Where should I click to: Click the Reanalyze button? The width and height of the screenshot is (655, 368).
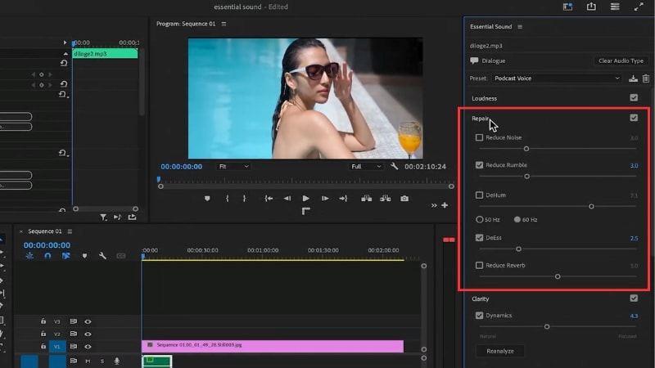499,351
